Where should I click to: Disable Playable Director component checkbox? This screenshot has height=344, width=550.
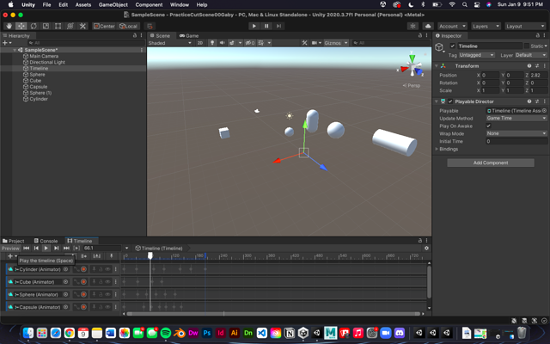pyautogui.click(x=450, y=101)
